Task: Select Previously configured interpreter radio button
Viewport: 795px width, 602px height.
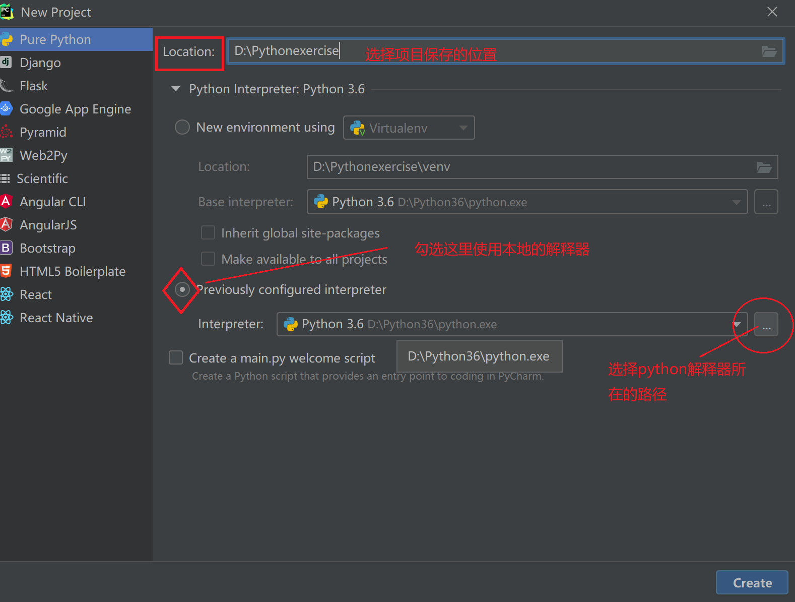Action: coord(182,289)
